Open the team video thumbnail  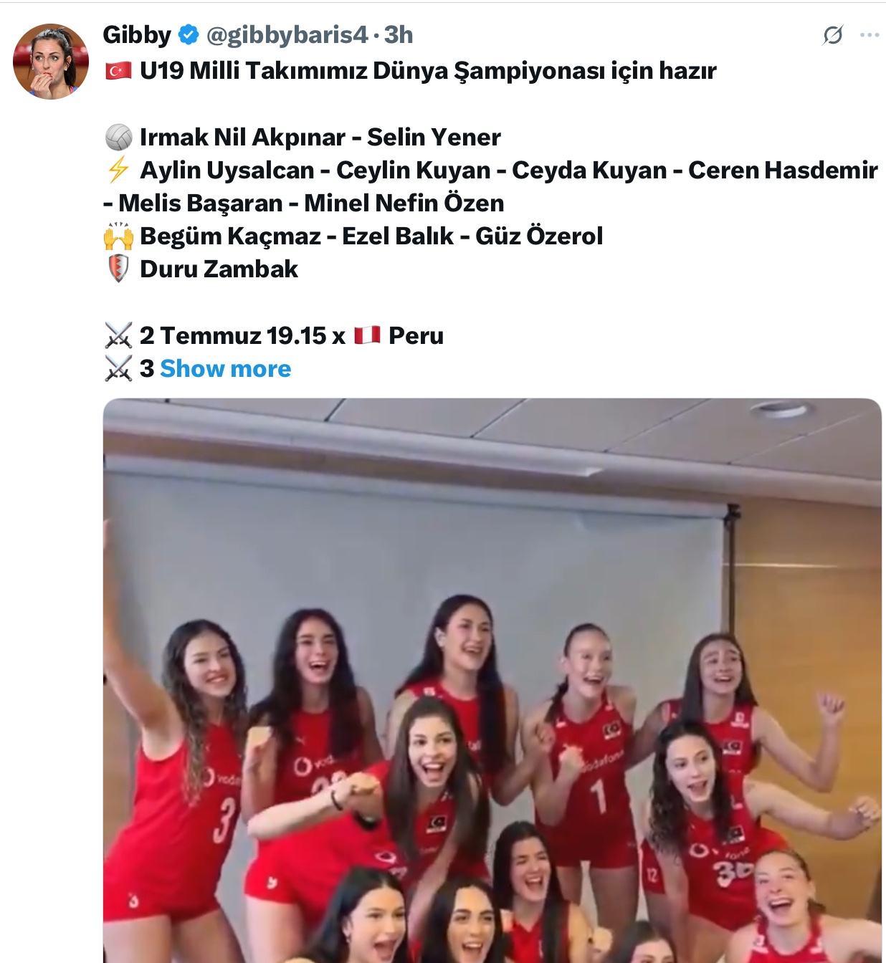click(x=492, y=681)
